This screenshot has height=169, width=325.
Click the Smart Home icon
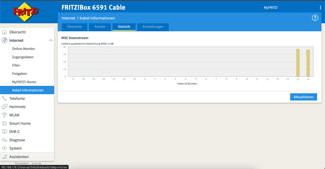click(4, 123)
